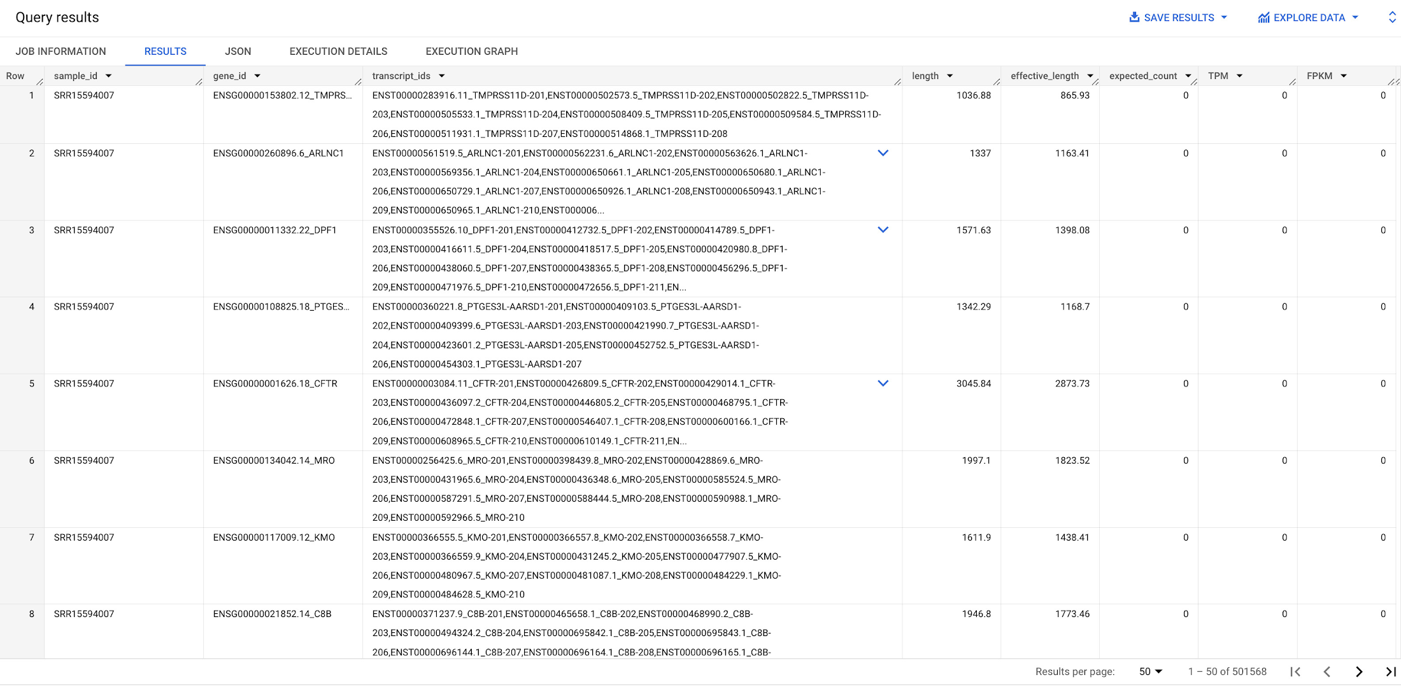Select gene_id cell ENSG00000001626.18_CFTR
The image size is (1401, 687).
coord(275,384)
